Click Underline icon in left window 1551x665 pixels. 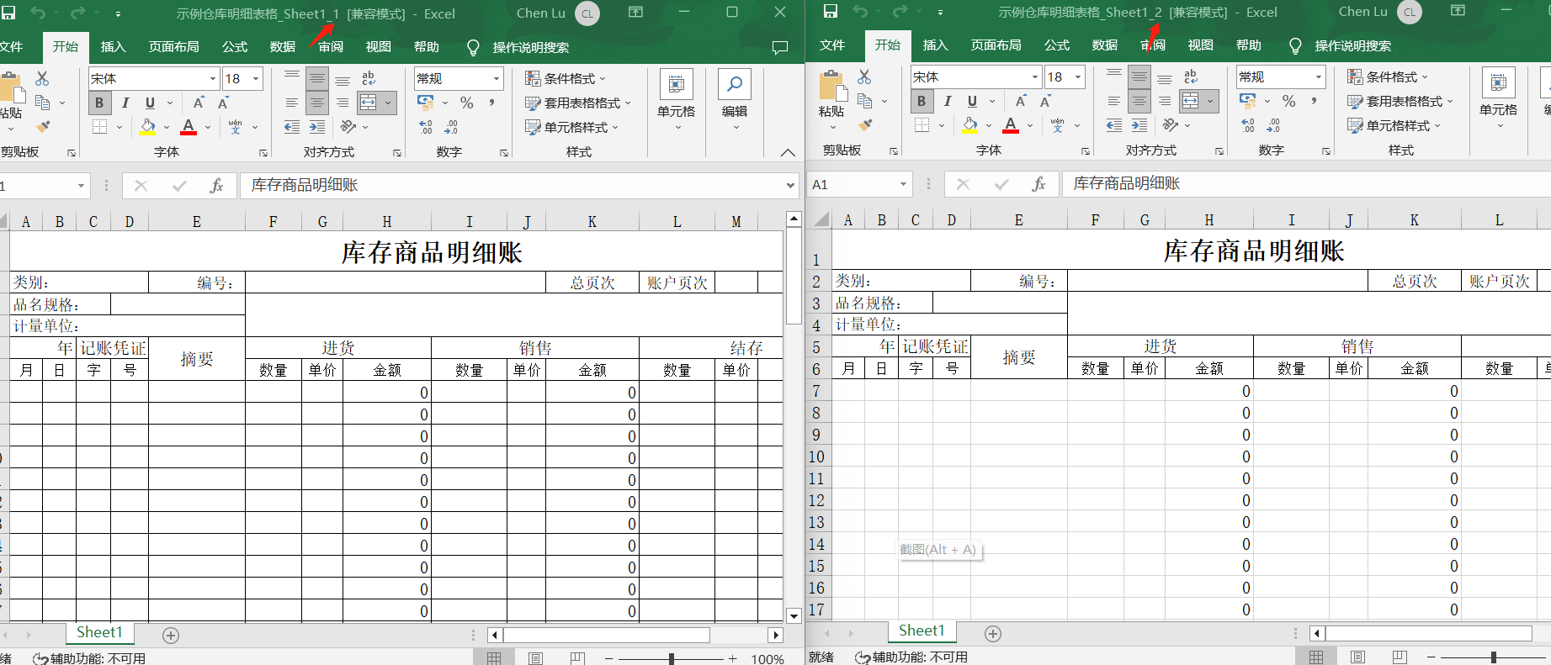pyautogui.click(x=150, y=103)
